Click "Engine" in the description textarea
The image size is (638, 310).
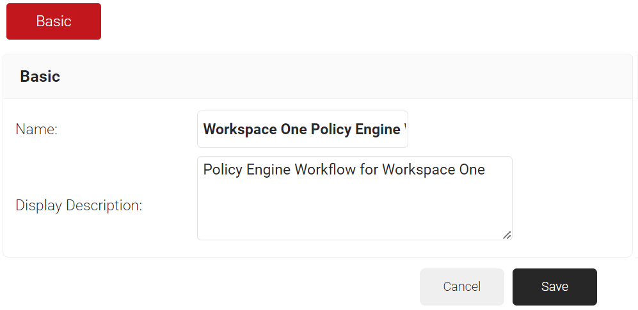pos(269,169)
